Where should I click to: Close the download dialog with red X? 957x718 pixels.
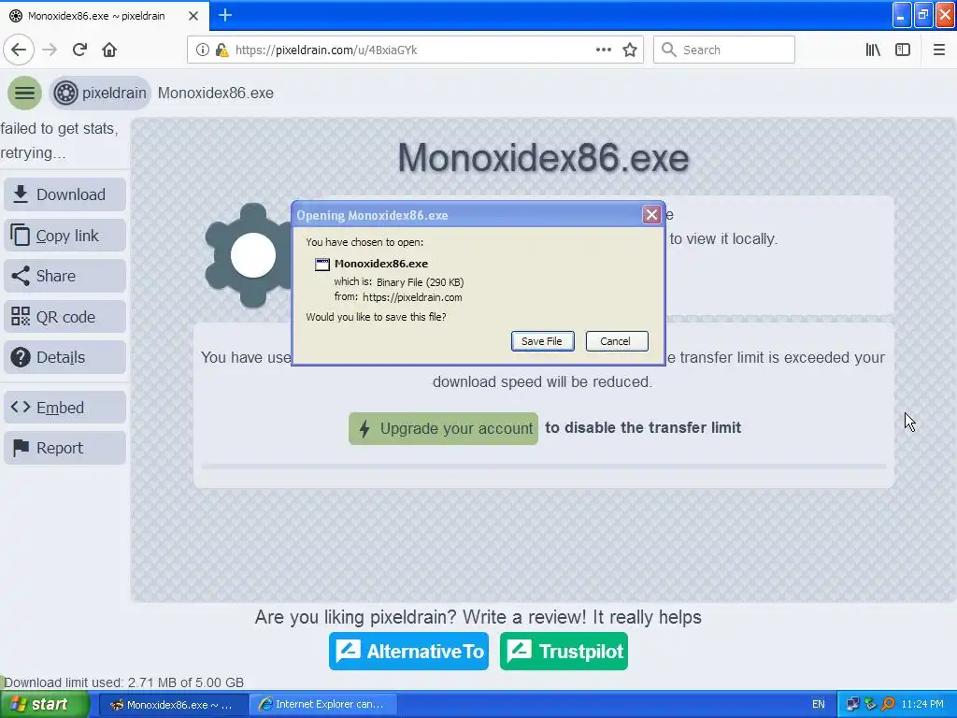651,215
